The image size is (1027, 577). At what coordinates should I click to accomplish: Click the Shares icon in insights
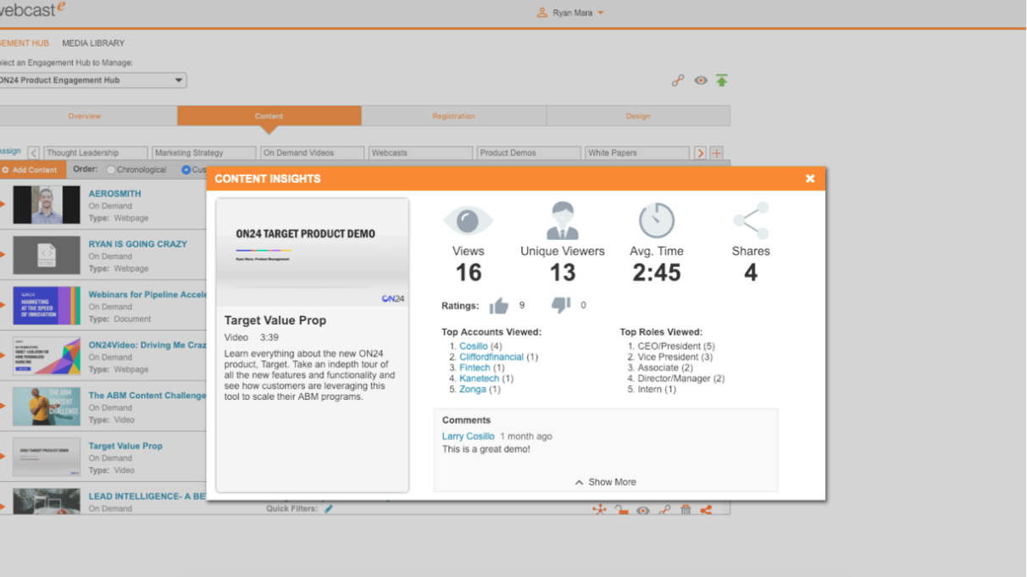751,220
